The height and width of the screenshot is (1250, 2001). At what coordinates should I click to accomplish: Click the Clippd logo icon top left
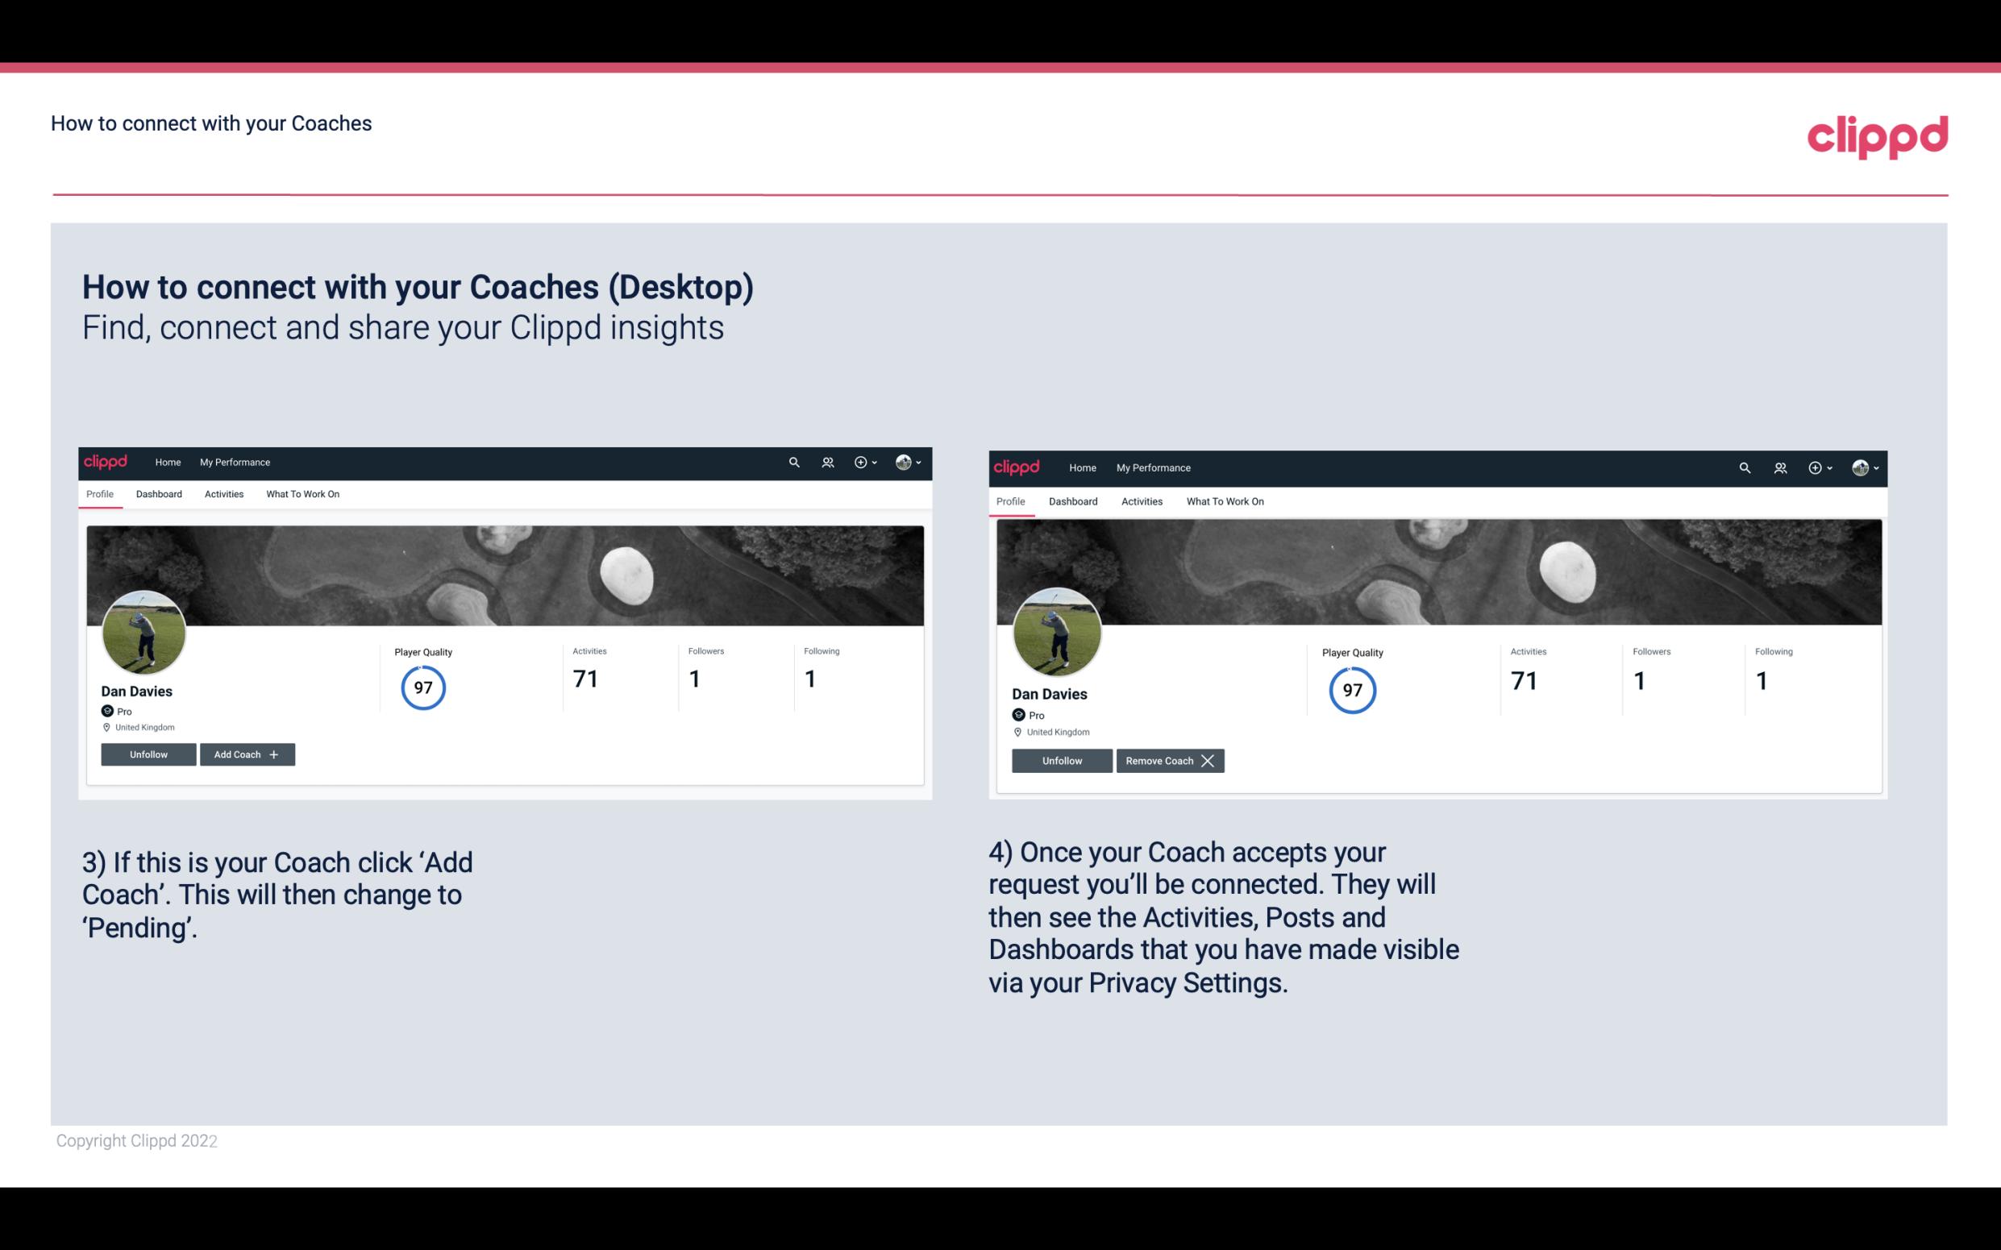[x=106, y=461]
